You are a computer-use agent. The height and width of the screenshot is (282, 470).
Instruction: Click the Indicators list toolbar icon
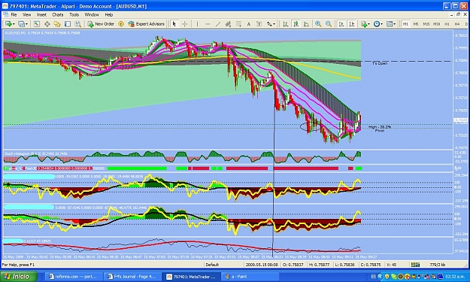tap(363, 24)
